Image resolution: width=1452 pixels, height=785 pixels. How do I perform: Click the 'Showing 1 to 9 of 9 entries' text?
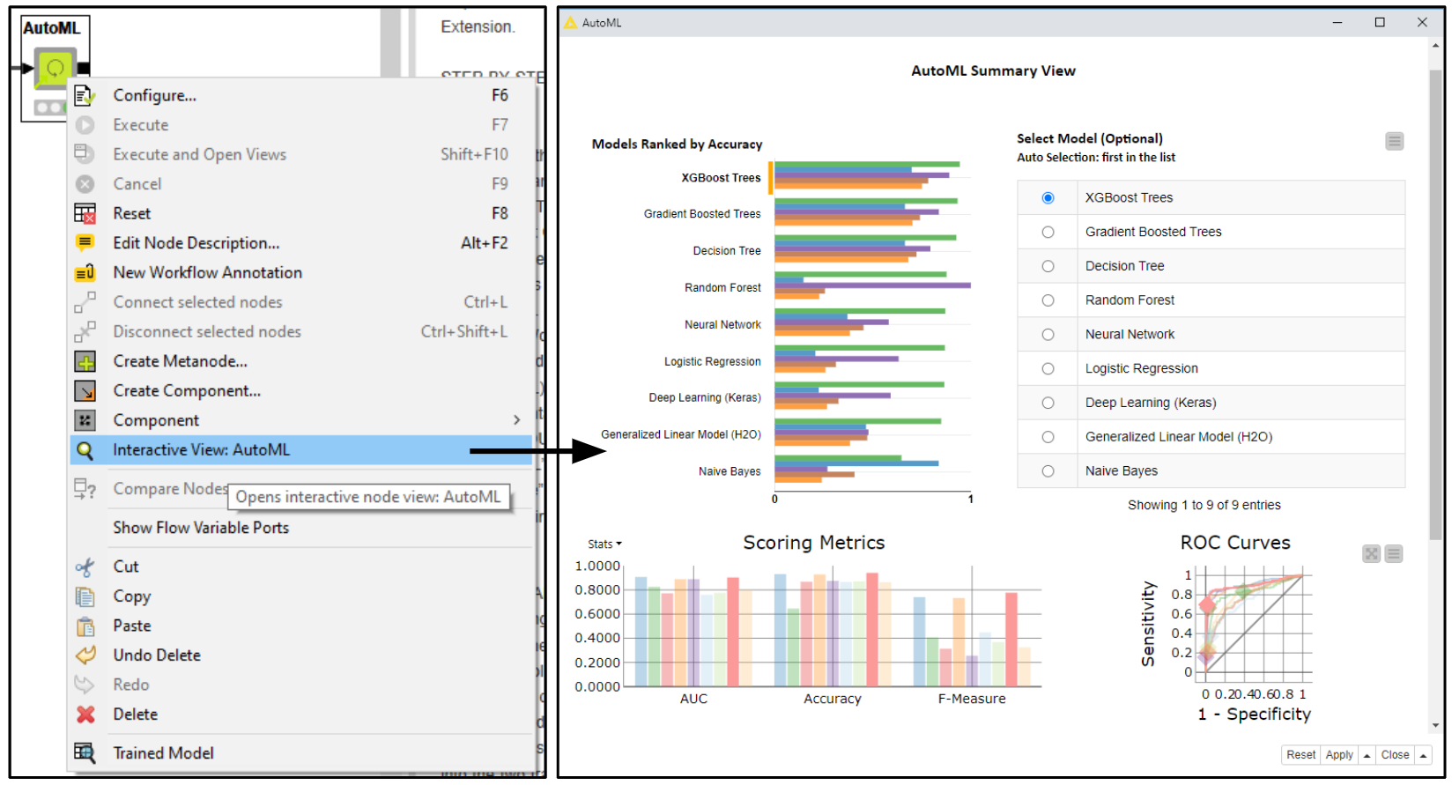click(1204, 505)
